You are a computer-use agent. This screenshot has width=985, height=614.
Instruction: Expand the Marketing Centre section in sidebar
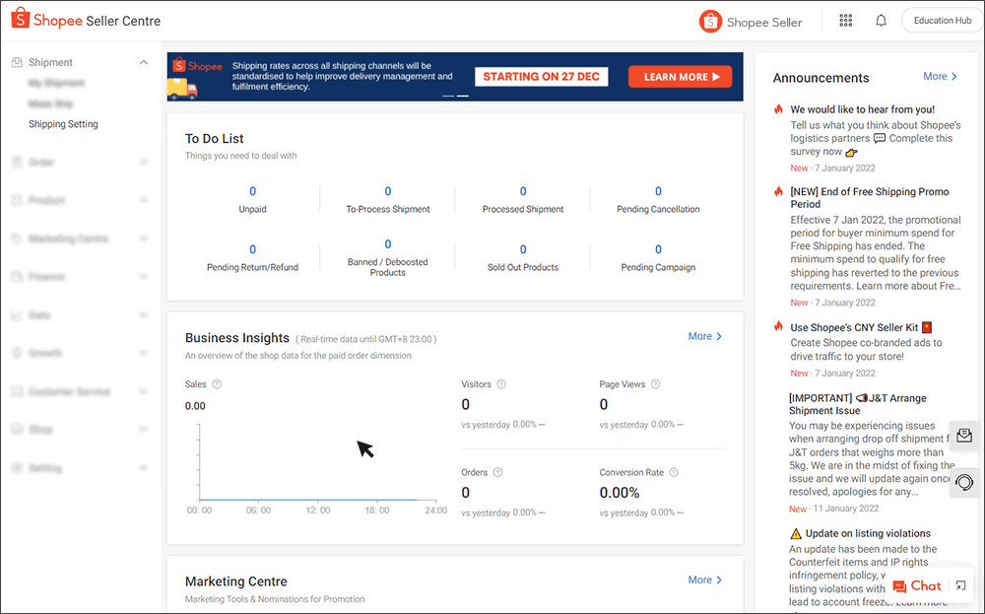[144, 239]
